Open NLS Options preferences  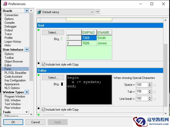[12, 88]
